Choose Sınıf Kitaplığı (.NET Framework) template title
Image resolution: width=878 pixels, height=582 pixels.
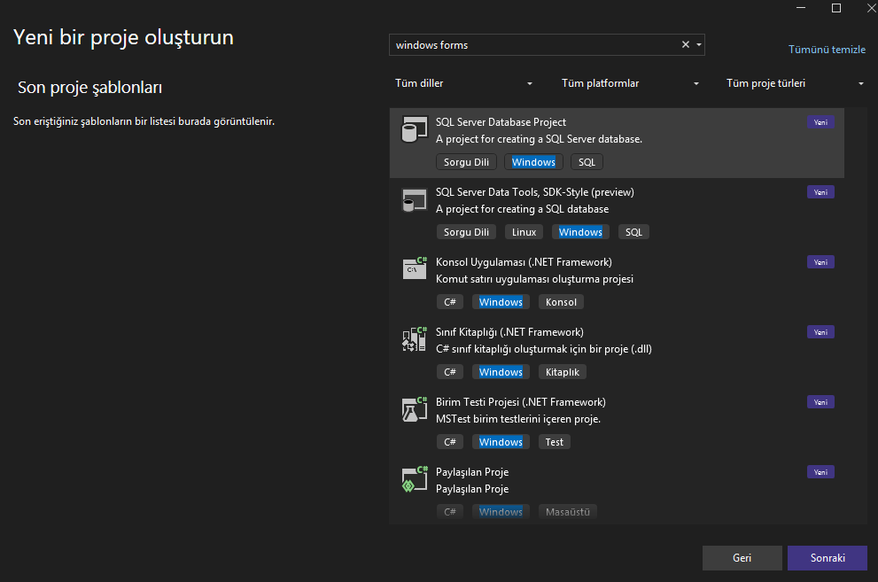click(509, 332)
